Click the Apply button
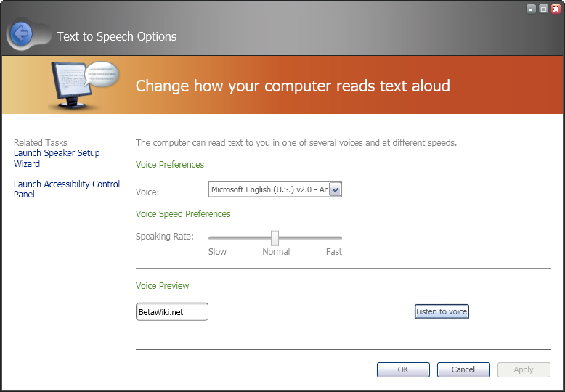The height and width of the screenshot is (392, 565). 524,370
